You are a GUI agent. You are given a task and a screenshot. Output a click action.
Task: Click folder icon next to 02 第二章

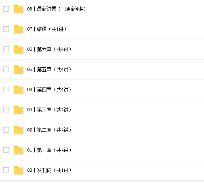(x=19, y=130)
